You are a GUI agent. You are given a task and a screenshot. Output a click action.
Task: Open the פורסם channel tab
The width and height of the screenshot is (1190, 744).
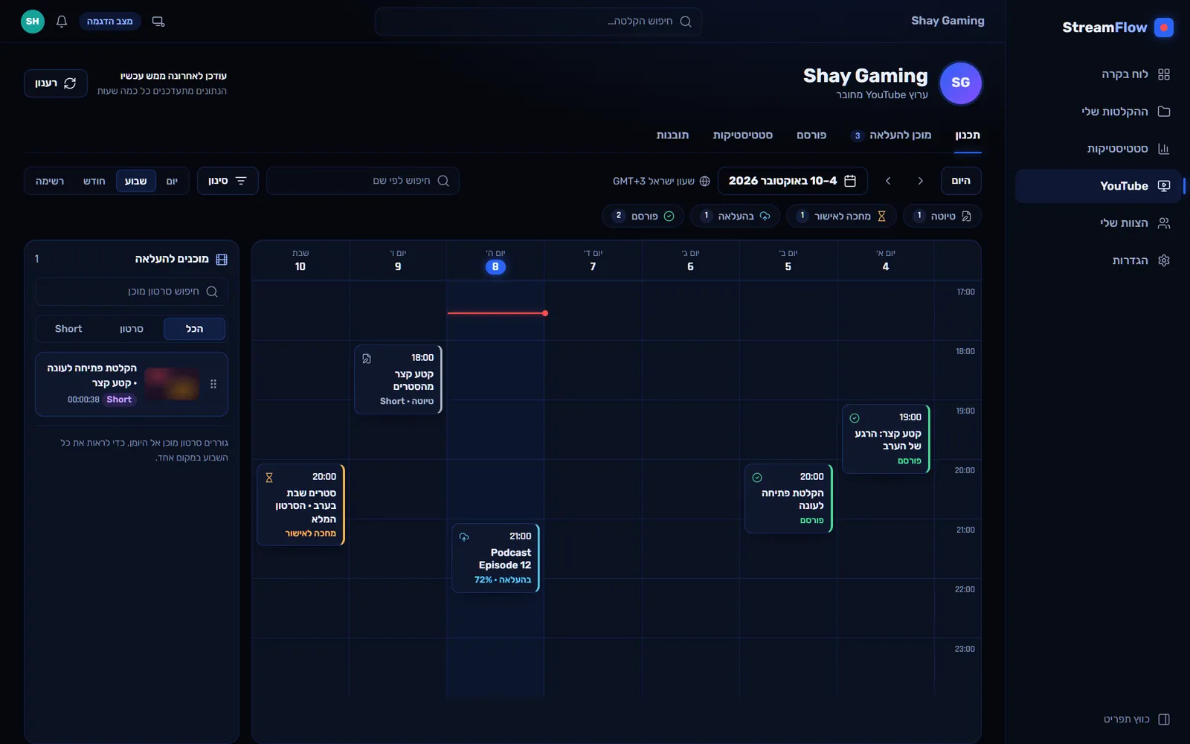tap(811, 135)
